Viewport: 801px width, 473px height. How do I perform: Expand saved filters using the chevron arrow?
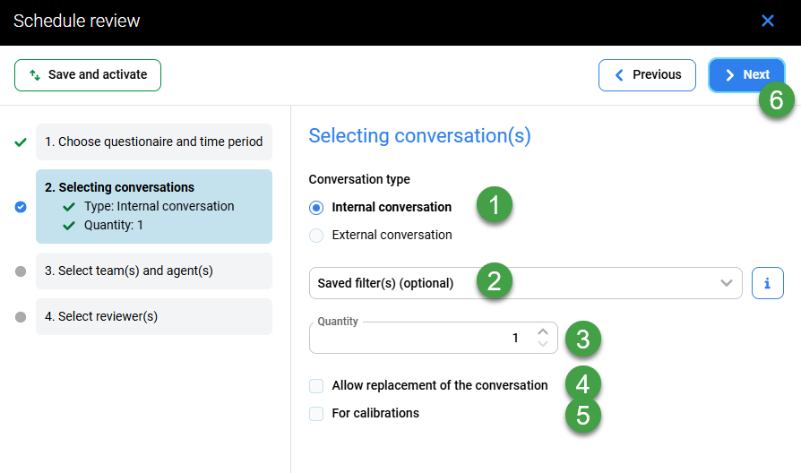pyautogui.click(x=727, y=283)
